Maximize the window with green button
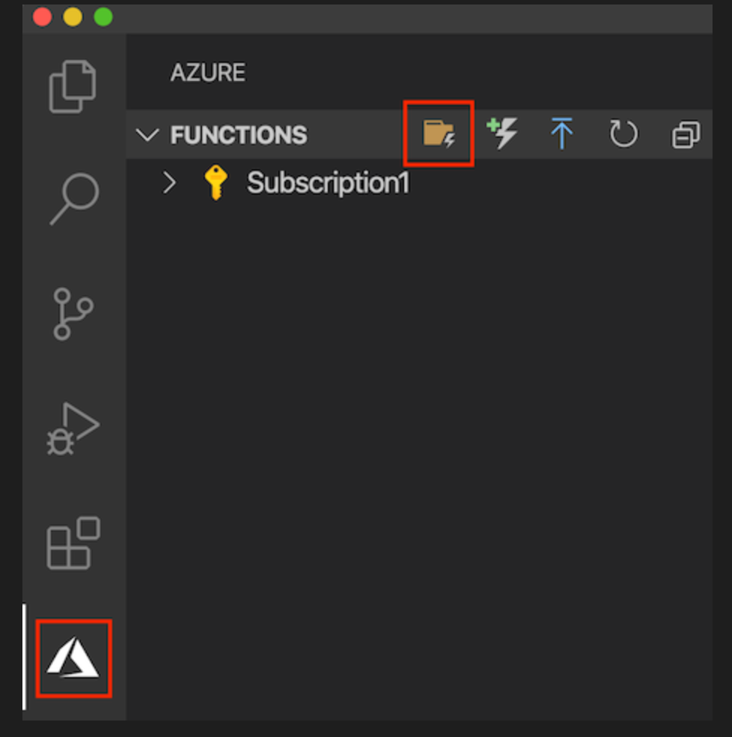Screen dimensions: 732x737 pos(103,17)
